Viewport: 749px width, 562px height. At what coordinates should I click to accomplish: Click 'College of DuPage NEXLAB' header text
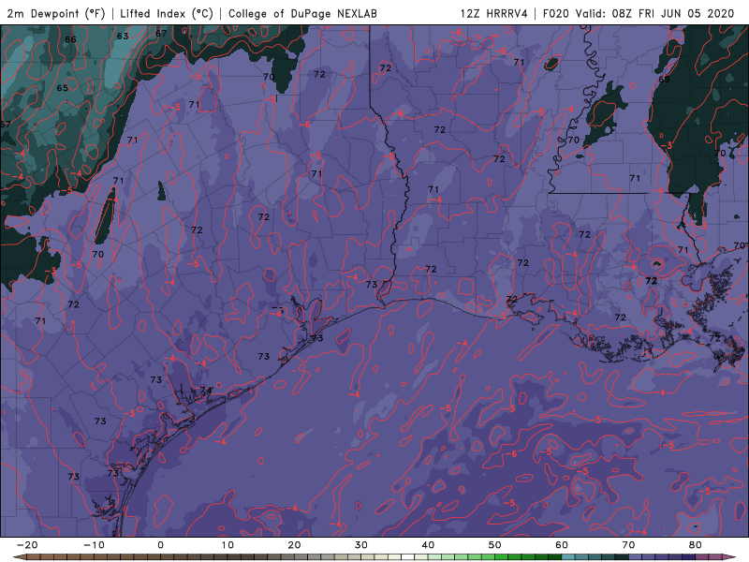[x=302, y=13]
